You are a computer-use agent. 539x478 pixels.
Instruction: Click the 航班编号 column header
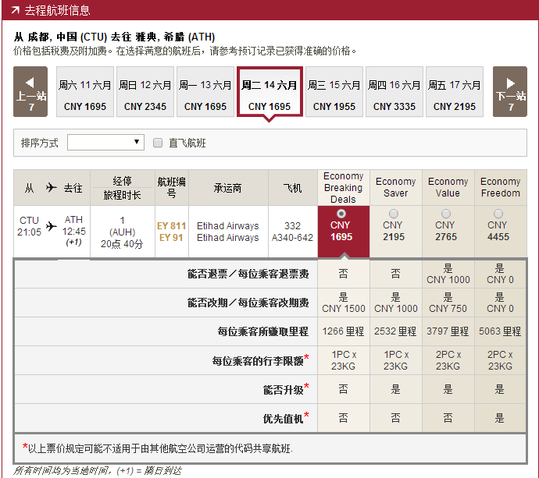pyautogui.click(x=172, y=188)
